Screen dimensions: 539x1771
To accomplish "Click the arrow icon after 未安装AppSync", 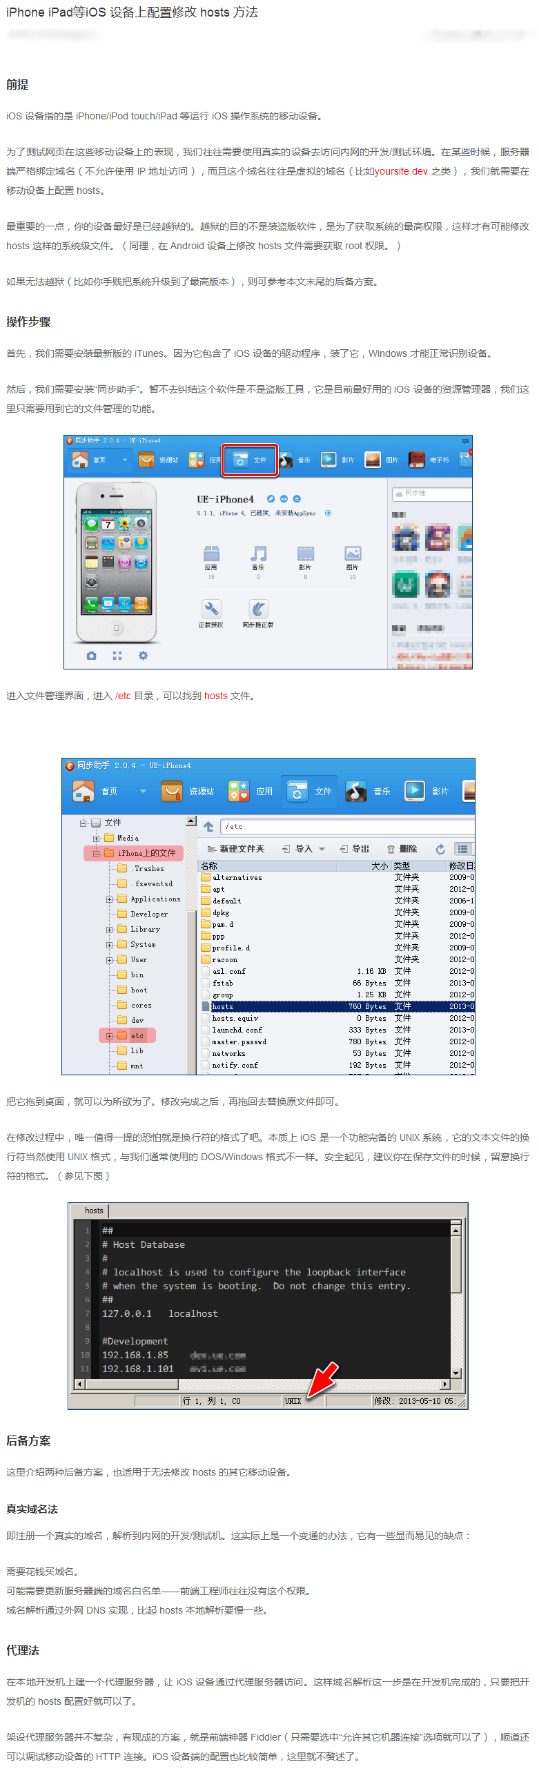I will [329, 513].
